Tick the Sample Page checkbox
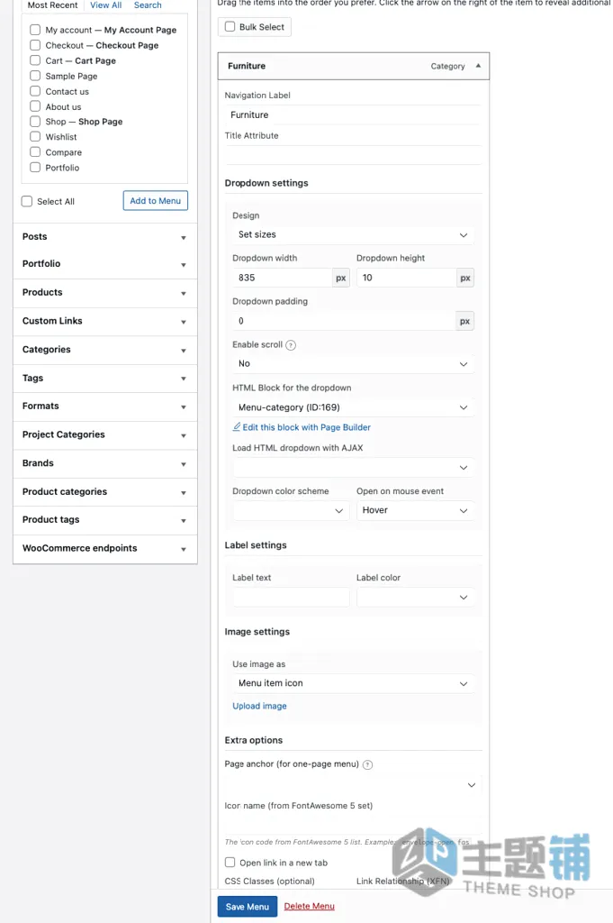 [x=35, y=76]
